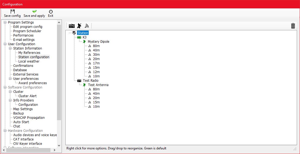Collapse the User preferences node
Viewport: 300px width, 154px height.
click(10, 78)
